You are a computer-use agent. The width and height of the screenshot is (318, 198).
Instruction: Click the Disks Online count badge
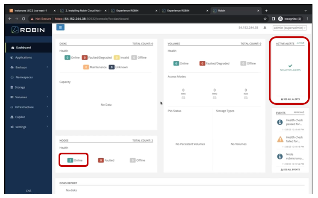(68, 58)
